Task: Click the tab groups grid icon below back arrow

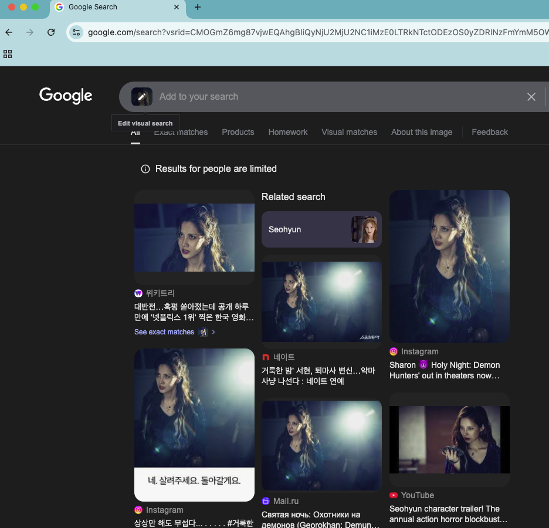Action: pos(7,54)
